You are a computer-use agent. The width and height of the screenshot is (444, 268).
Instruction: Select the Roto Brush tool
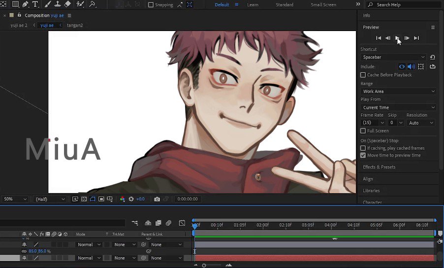(80, 4)
